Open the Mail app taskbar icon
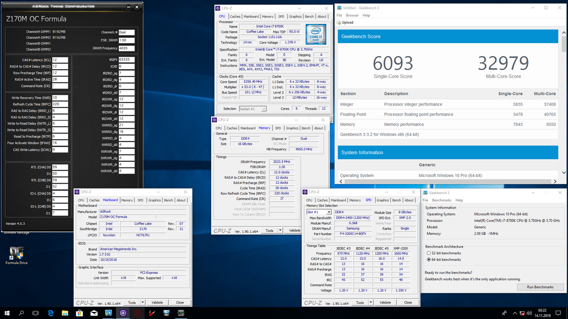Image resolution: width=568 pixels, height=319 pixels. pos(94,313)
